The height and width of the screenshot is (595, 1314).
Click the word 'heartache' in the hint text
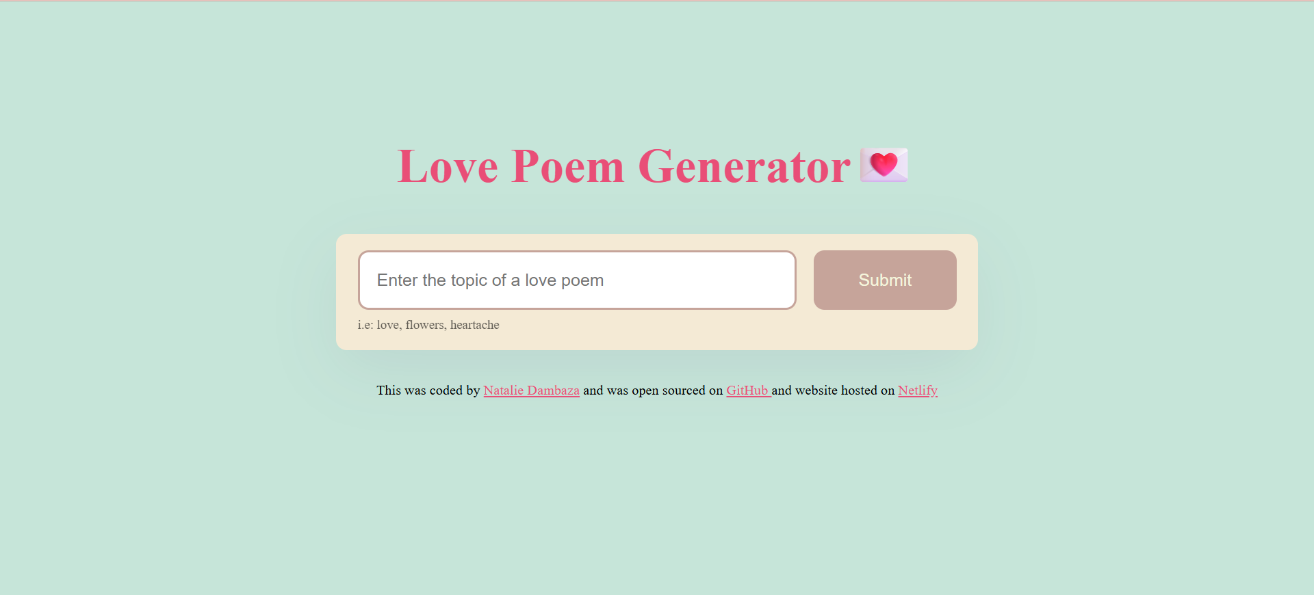coord(474,325)
